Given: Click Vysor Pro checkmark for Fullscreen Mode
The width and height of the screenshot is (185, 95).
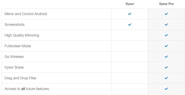Looking at the screenshot, I should pyautogui.click(x=166, y=46).
